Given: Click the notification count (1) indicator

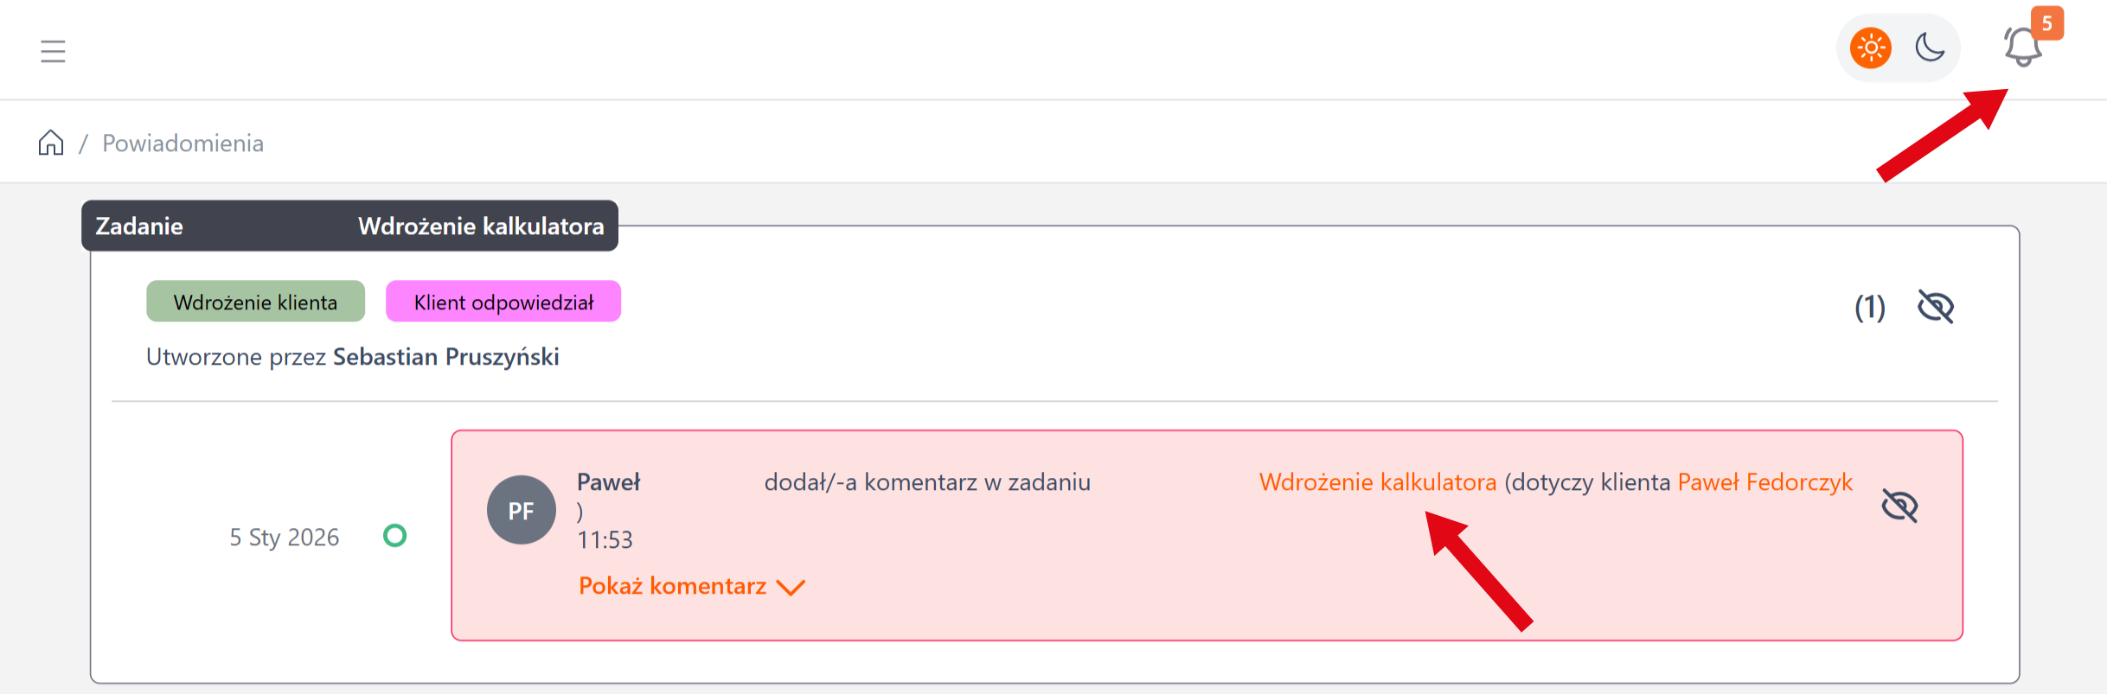Looking at the screenshot, I should click(x=1870, y=307).
